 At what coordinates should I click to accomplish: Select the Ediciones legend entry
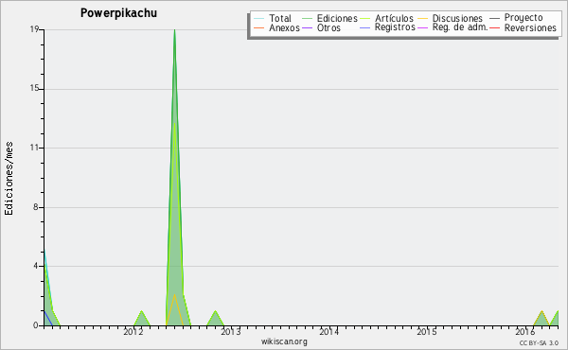point(329,18)
